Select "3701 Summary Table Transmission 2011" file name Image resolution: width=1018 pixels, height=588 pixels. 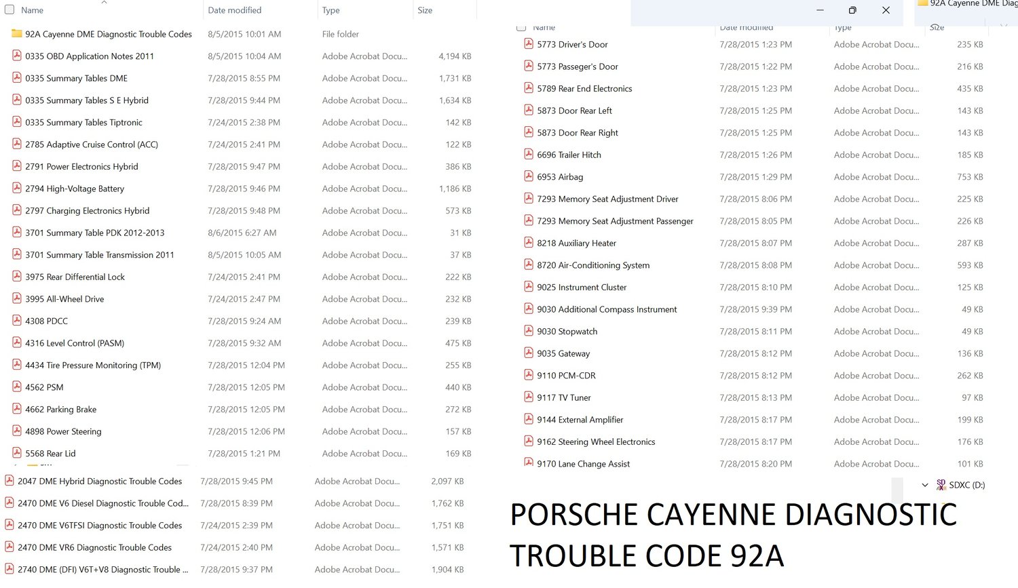point(100,255)
